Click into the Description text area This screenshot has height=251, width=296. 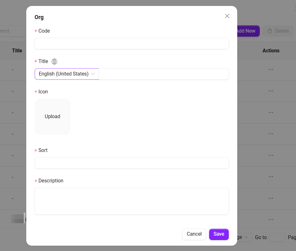(132, 201)
